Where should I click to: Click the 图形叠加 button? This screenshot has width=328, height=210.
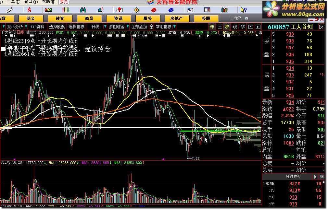click(139, 27)
